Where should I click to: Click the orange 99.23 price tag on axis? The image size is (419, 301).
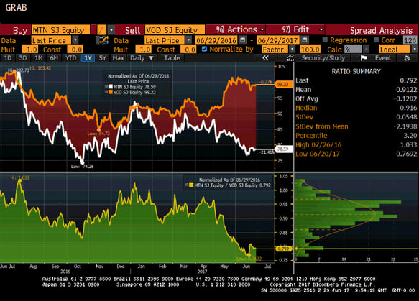coord(283,84)
